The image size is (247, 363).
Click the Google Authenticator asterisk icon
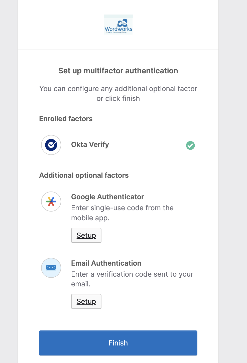click(51, 202)
